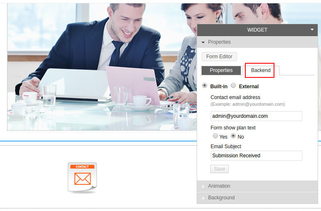
Task: Click the Form show plan text label
Action: [233, 128]
